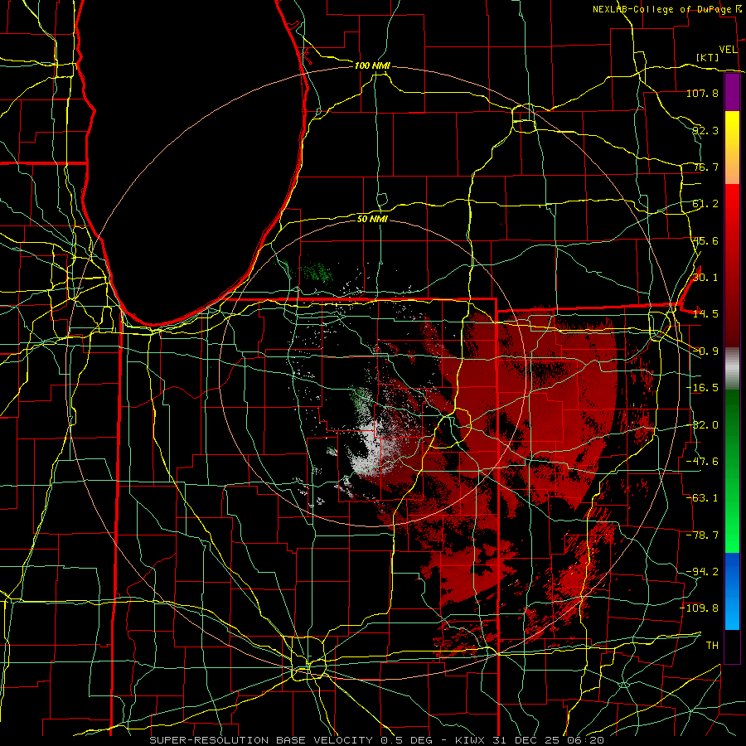The image size is (746, 746).
Task: Click the 30.1 scale value
Action: coord(705,277)
